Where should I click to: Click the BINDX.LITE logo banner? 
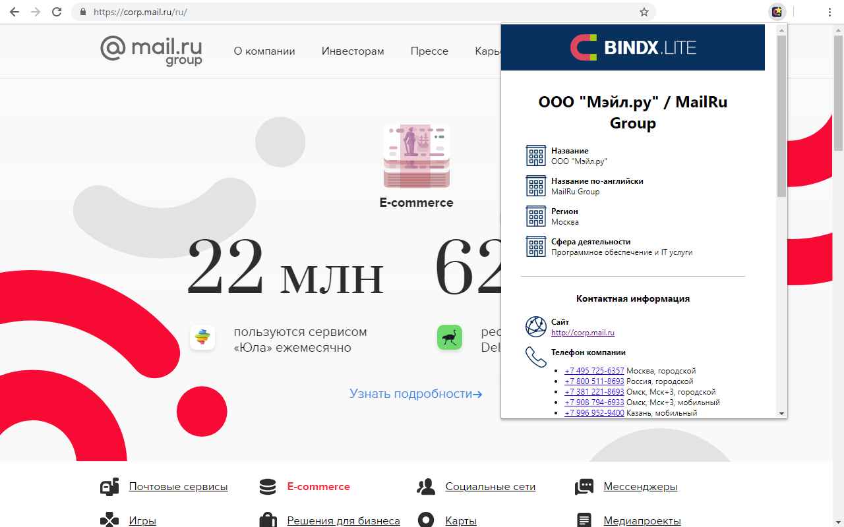[x=633, y=47]
